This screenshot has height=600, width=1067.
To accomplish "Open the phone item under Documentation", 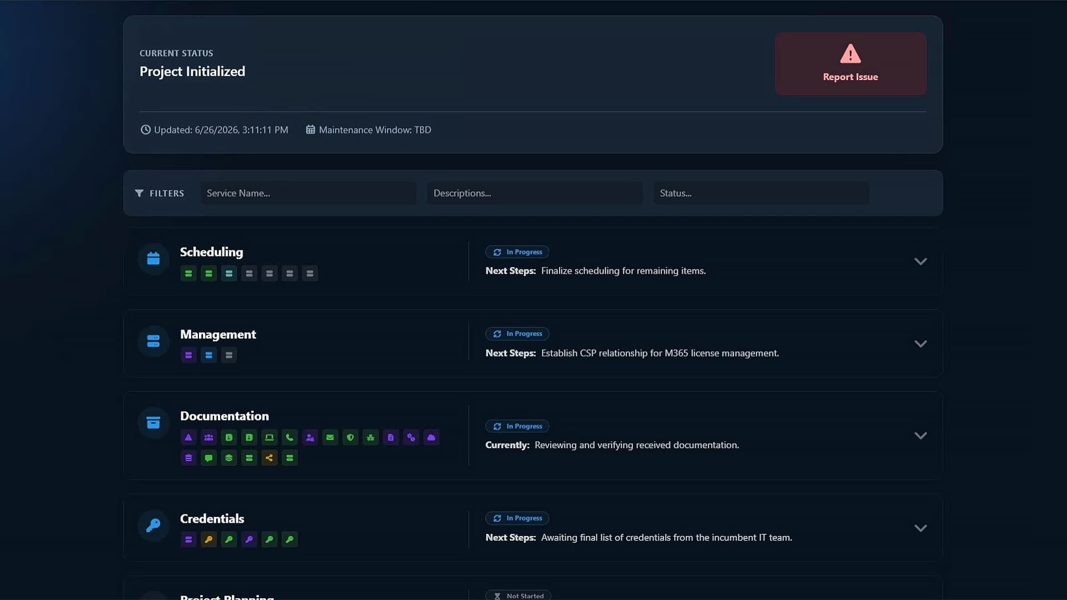I will click(290, 438).
